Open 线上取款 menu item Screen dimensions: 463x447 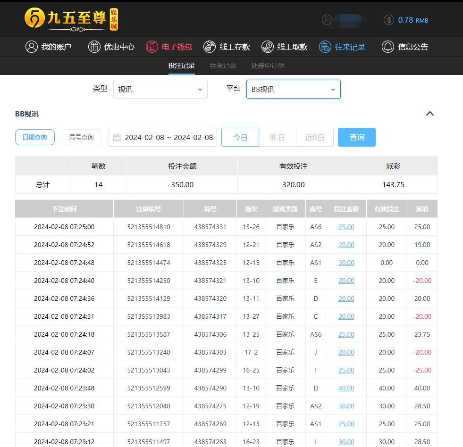(284, 47)
